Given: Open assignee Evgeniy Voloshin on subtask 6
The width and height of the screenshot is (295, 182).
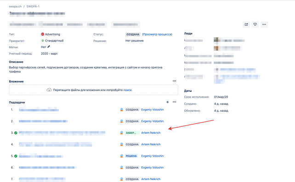Looking at the screenshot, I should coord(153,167).
